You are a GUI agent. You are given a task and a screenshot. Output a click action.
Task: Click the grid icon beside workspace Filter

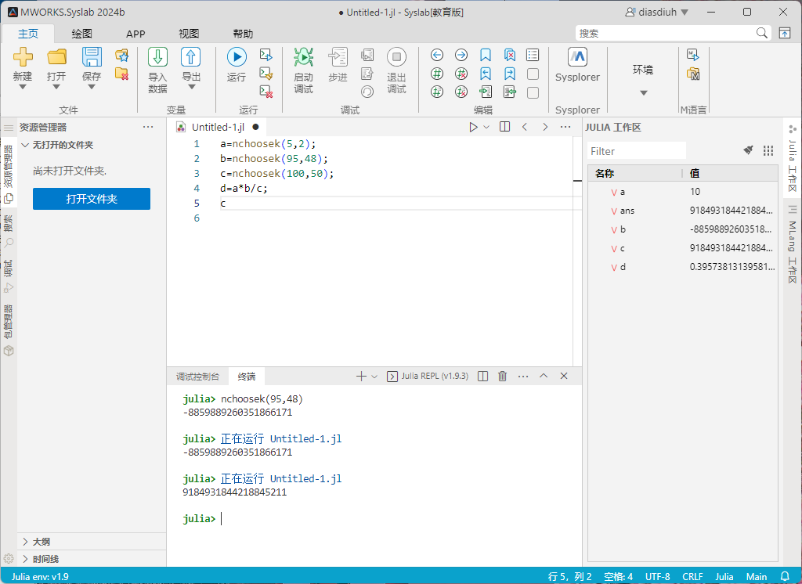pos(768,150)
